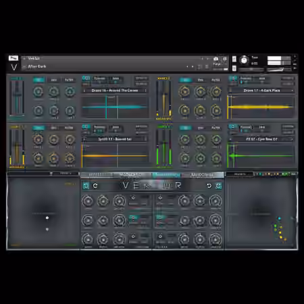The height and width of the screenshot is (304, 304).
Task: Click the instrument logo icon at top-left
Action: 14,58
